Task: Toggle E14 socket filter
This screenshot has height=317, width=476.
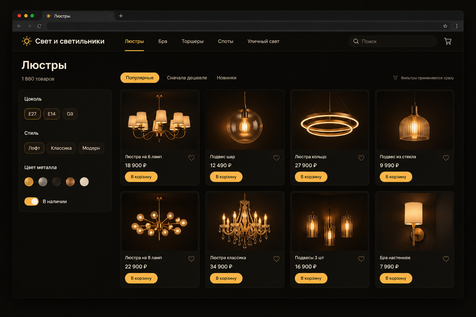Action: pyautogui.click(x=51, y=114)
